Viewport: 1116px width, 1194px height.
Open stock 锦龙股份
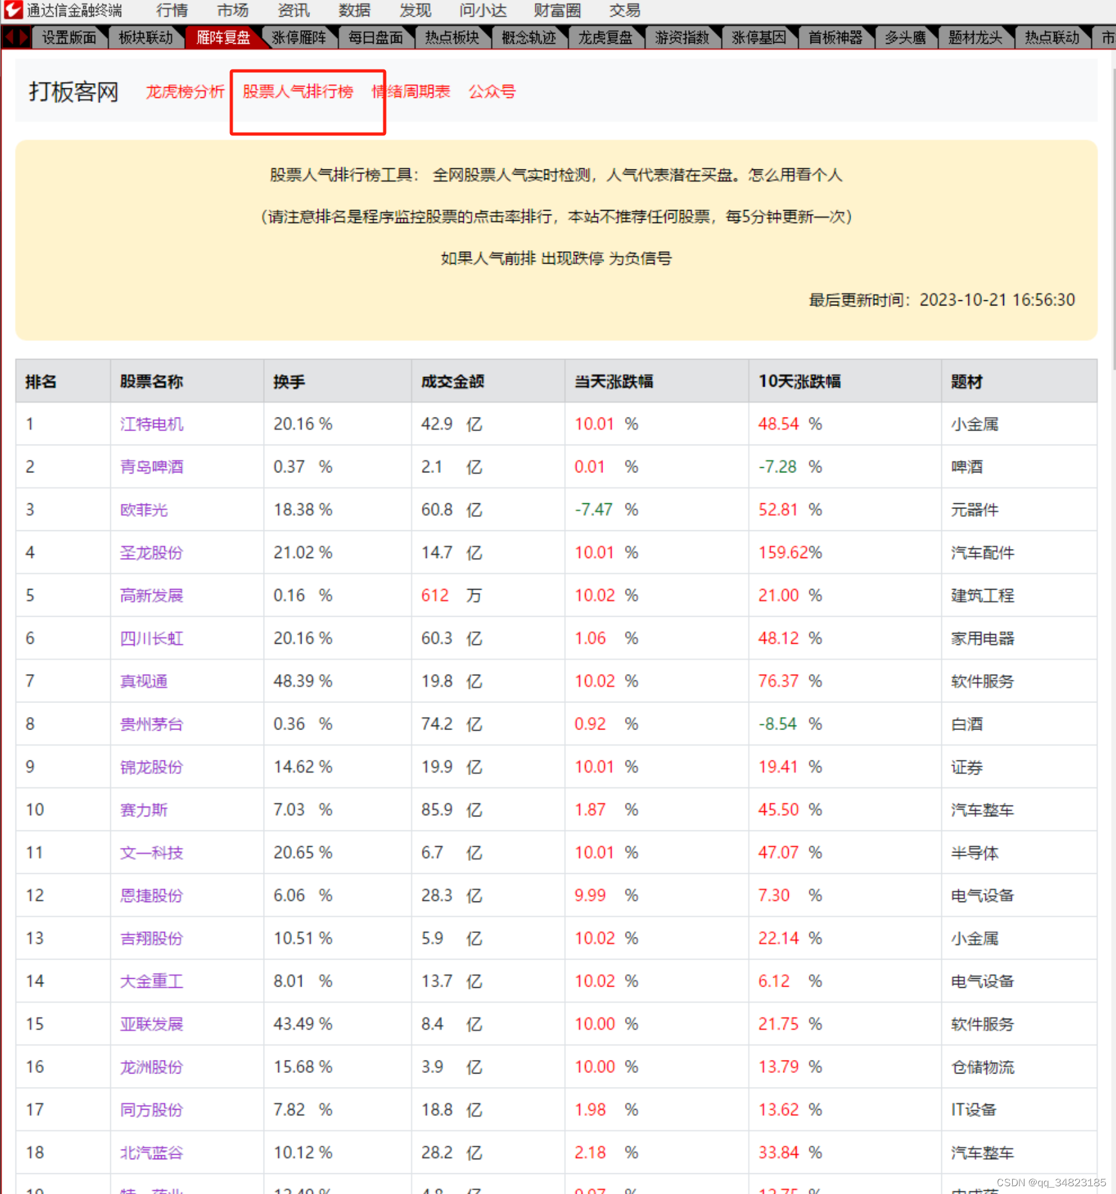point(151,767)
